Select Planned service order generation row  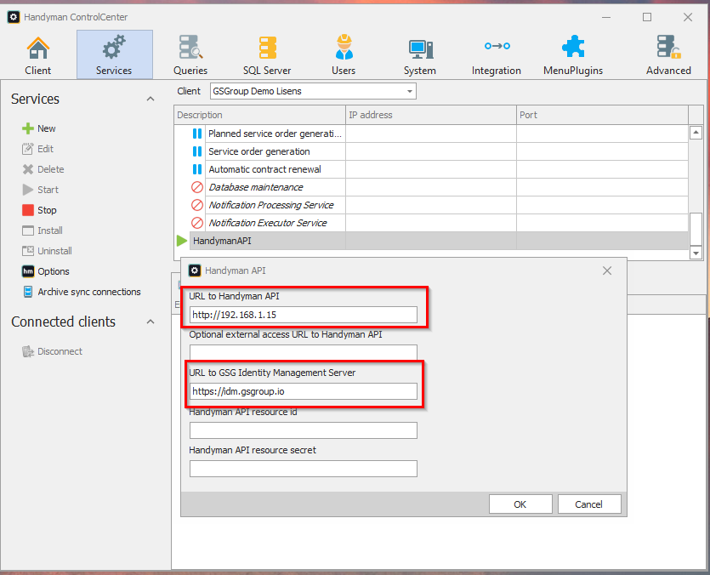click(431, 134)
